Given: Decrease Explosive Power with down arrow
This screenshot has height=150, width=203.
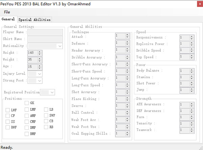Looking at the screenshot, I should coord(191,45).
